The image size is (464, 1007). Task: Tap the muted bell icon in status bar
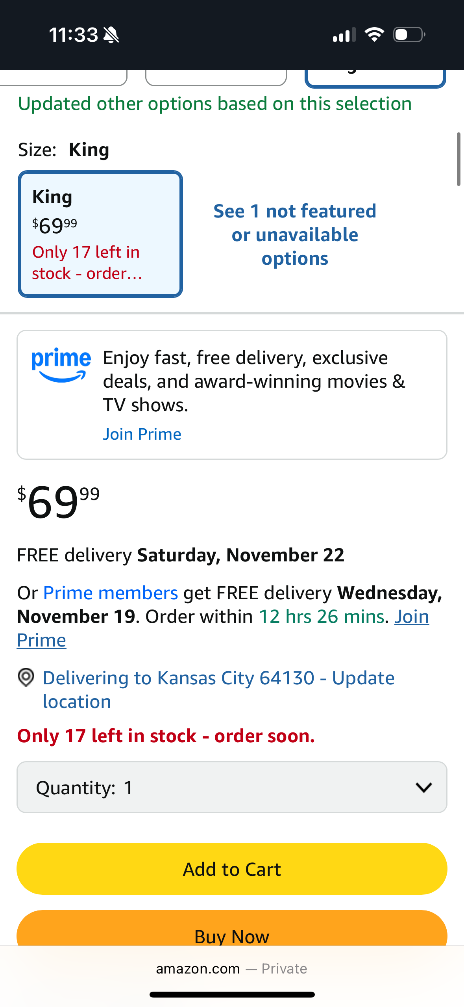111,35
